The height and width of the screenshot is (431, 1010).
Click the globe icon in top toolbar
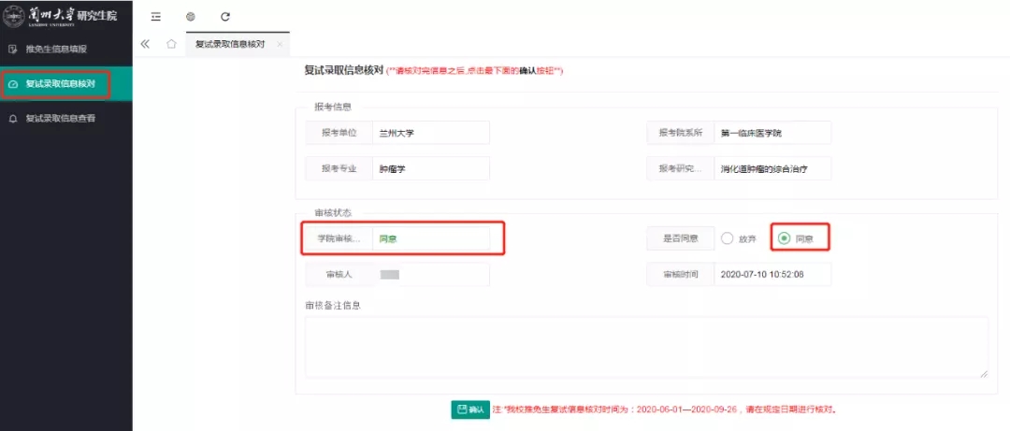[190, 17]
